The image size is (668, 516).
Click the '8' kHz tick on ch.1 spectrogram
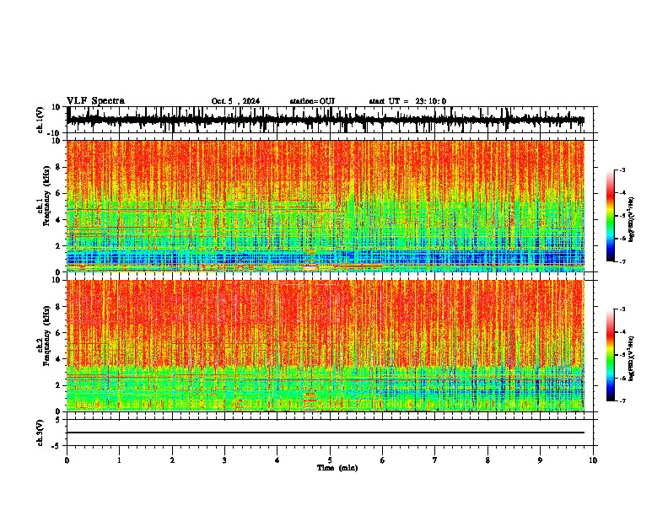(x=58, y=167)
